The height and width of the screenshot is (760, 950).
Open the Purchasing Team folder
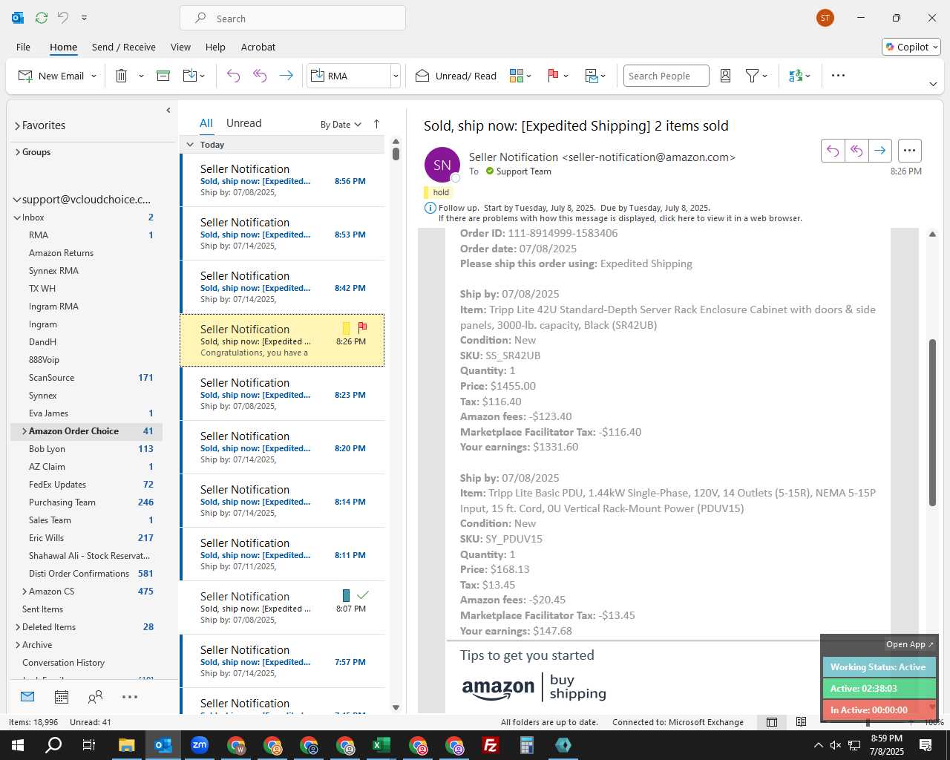click(x=62, y=502)
